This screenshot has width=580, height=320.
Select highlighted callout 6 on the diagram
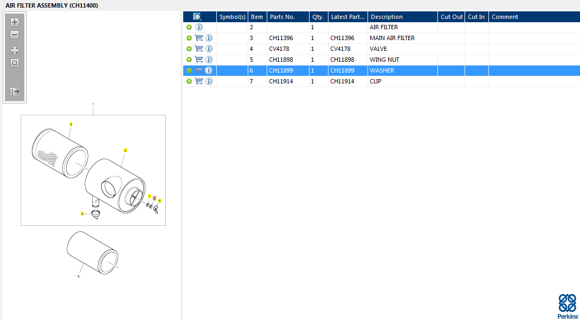tap(154, 198)
